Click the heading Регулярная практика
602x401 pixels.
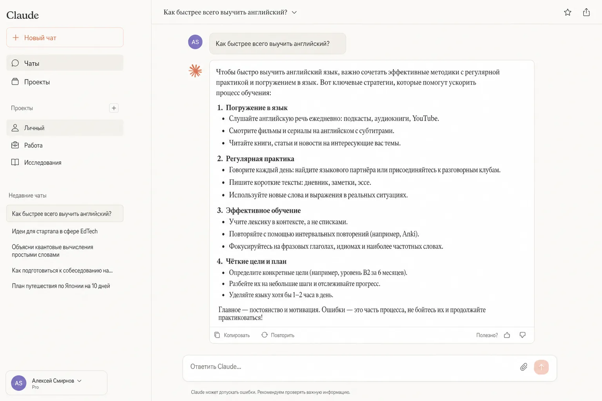260,159
